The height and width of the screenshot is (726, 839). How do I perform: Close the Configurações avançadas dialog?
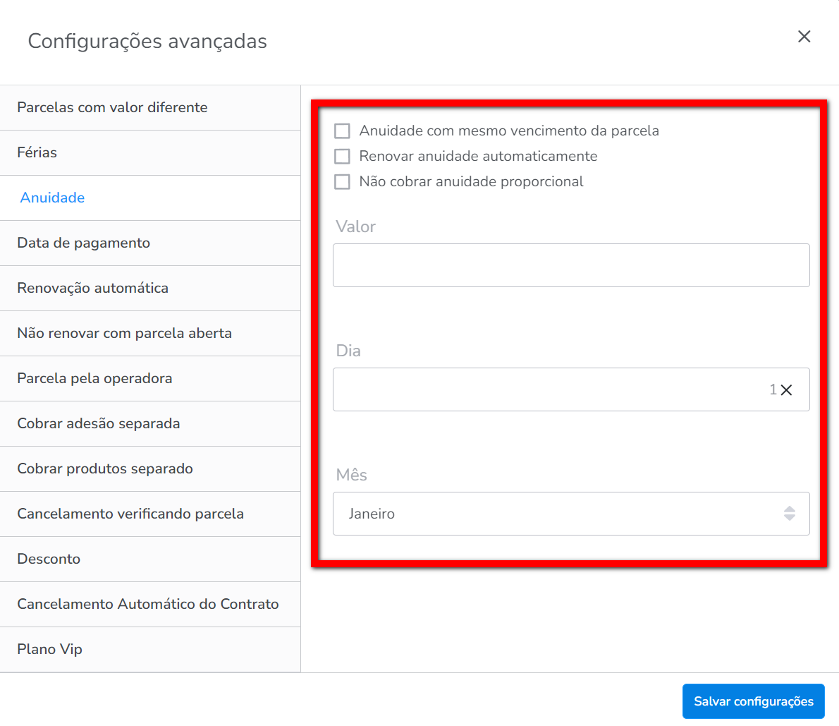point(804,37)
